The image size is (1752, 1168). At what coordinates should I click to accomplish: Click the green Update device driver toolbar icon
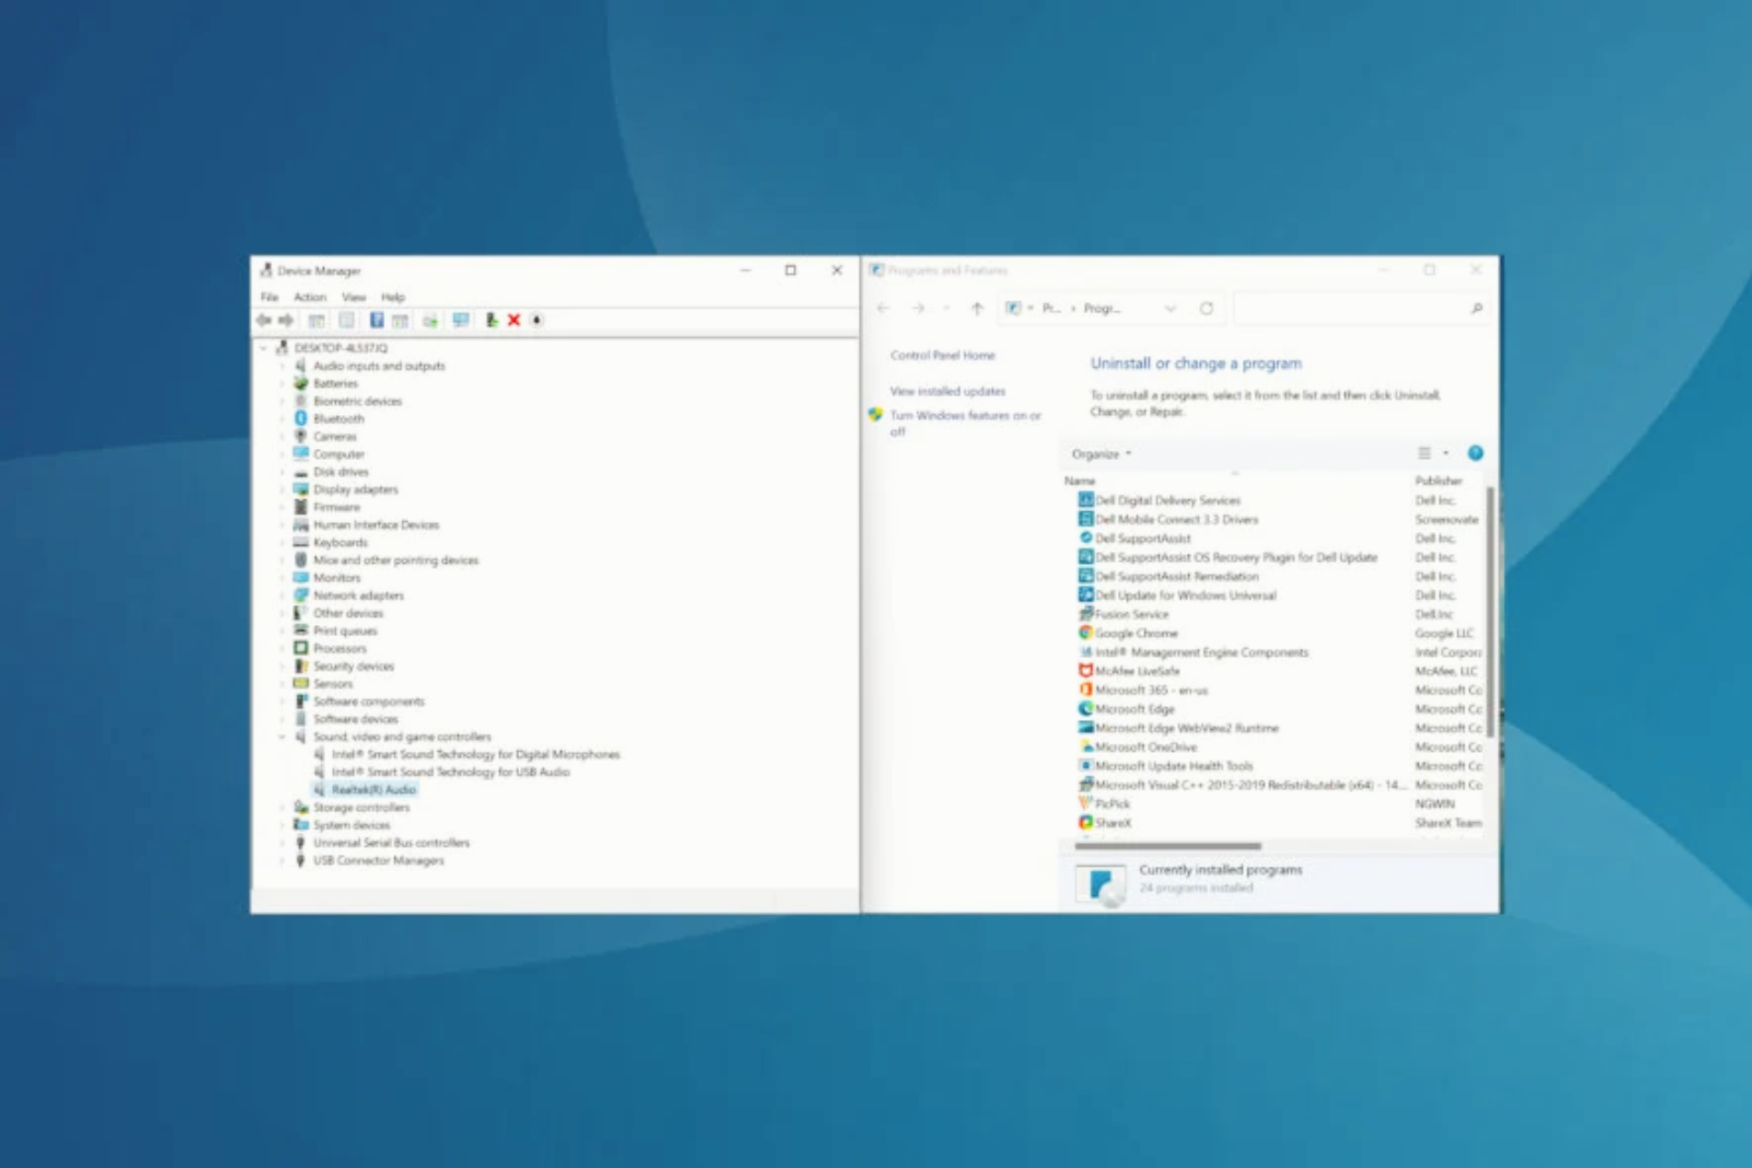(x=491, y=320)
